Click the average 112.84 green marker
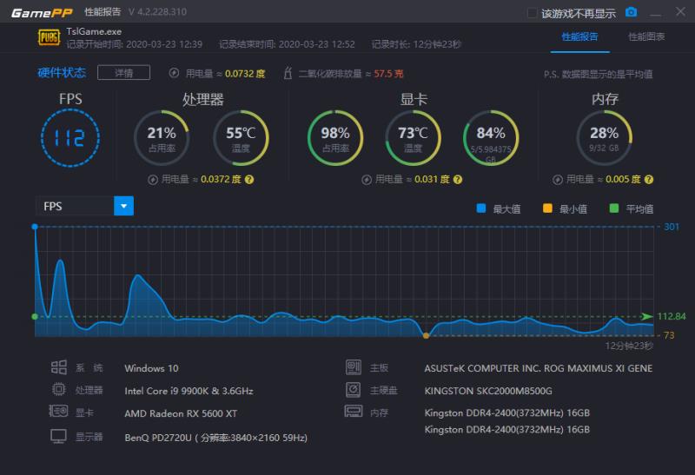The image size is (695, 475). pyautogui.click(x=35, y=317)
